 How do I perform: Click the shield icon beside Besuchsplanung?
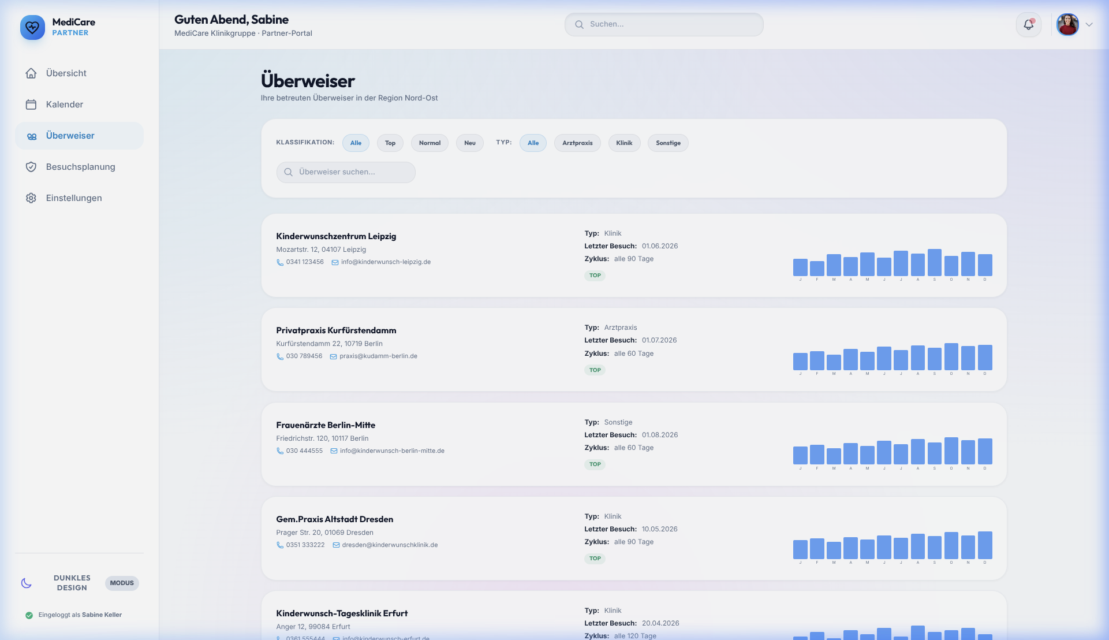click(x=31, y=167)
